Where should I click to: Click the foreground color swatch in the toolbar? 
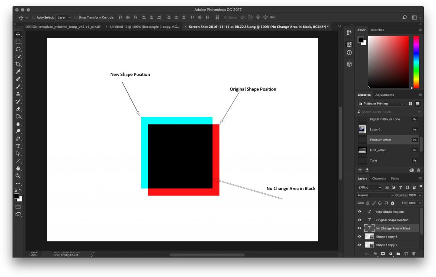17,196
